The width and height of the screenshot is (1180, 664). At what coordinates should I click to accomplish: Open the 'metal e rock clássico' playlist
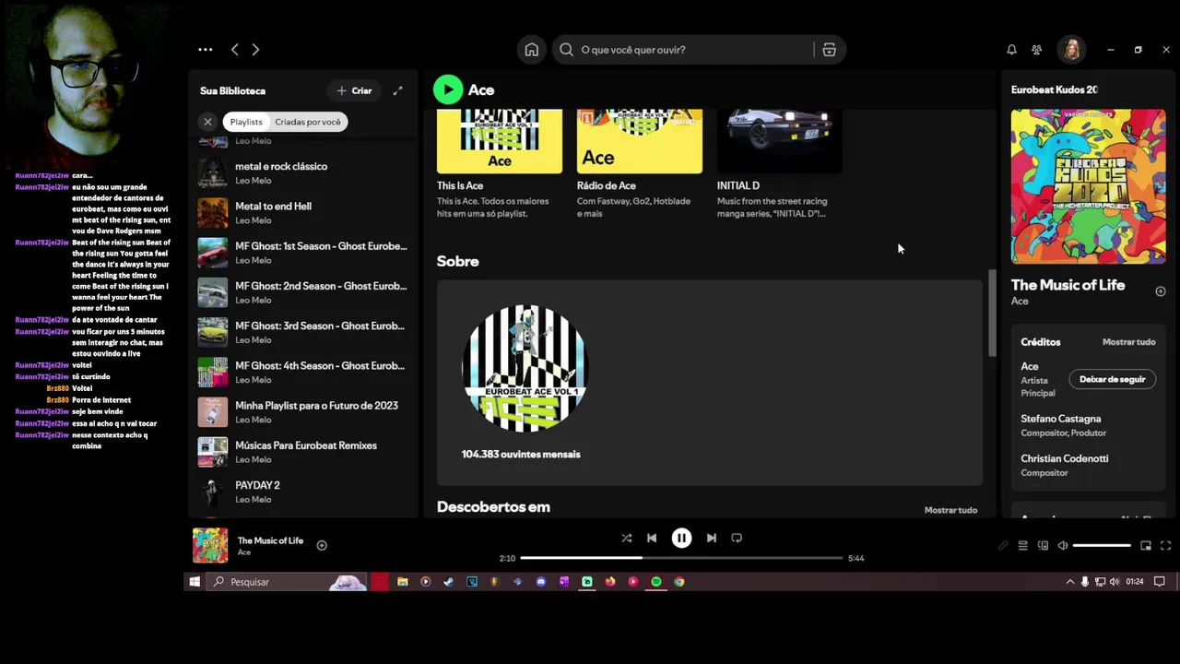(302, 173)
